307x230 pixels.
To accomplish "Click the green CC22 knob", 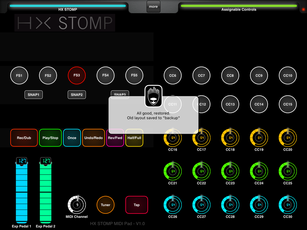I will click(201, 171).
